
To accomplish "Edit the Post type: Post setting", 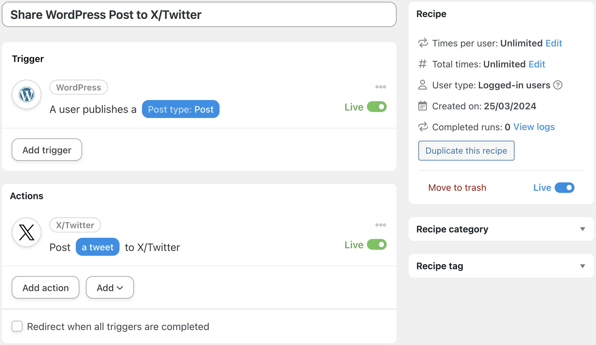I will 180,109.
